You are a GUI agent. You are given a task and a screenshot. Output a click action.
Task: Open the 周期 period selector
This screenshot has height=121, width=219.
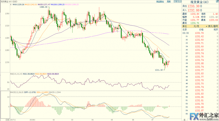pos(169,2)
